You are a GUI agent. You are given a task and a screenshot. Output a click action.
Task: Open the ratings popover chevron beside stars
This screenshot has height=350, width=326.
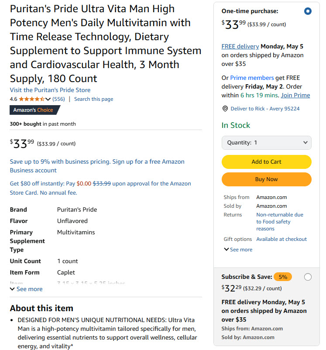[48, 99]
